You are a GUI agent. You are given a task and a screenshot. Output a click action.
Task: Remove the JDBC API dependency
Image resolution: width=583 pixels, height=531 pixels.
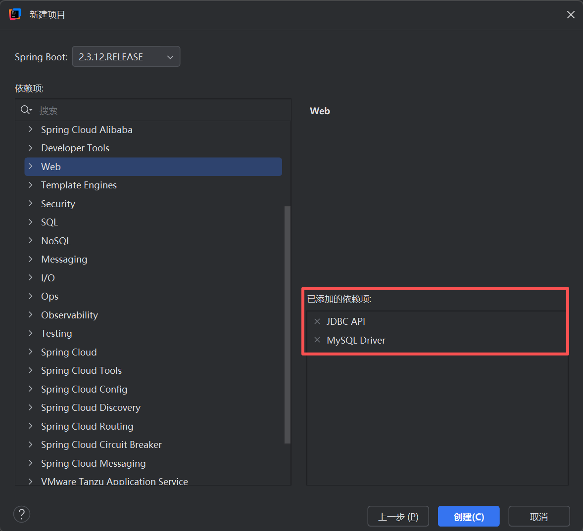tap(317, 321)
